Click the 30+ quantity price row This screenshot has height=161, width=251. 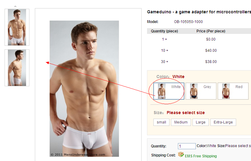pos(199,62)
